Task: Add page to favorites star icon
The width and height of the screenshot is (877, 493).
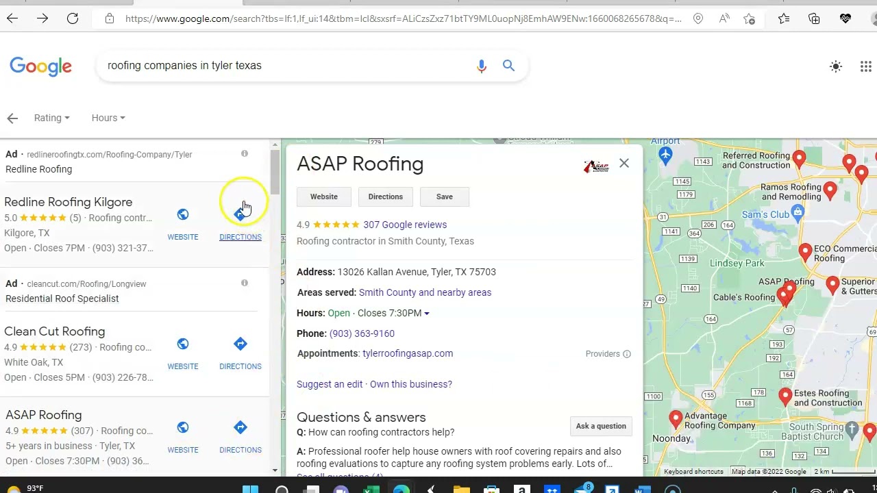Action: pyautogui.click(x=750, y=18)
